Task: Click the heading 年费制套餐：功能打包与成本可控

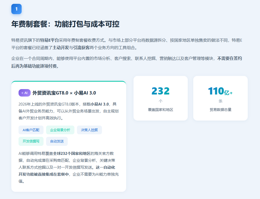Action: click(65, 24)
